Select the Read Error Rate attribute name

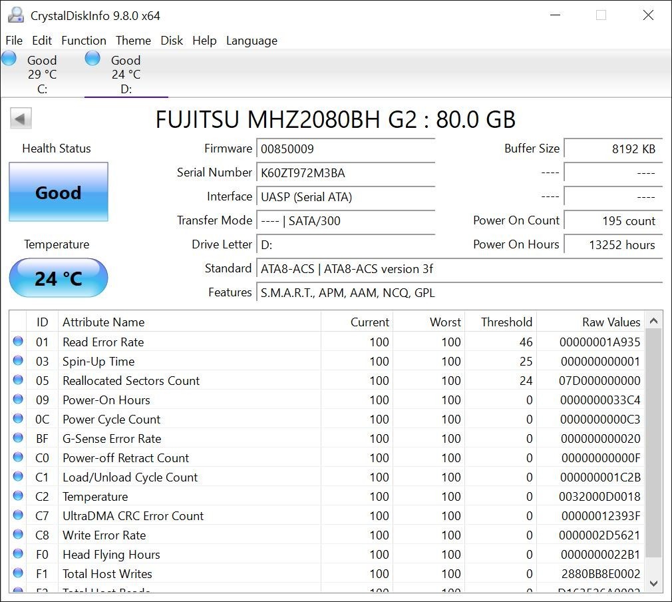pos(103,342)
